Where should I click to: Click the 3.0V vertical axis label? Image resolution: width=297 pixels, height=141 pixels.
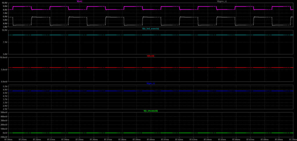click(5, 27)
